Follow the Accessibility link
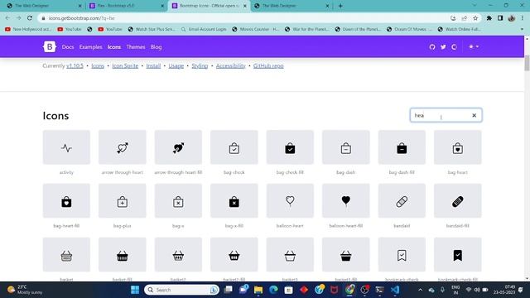This screenshot has width=530, height=298. [x=230, y=66]
